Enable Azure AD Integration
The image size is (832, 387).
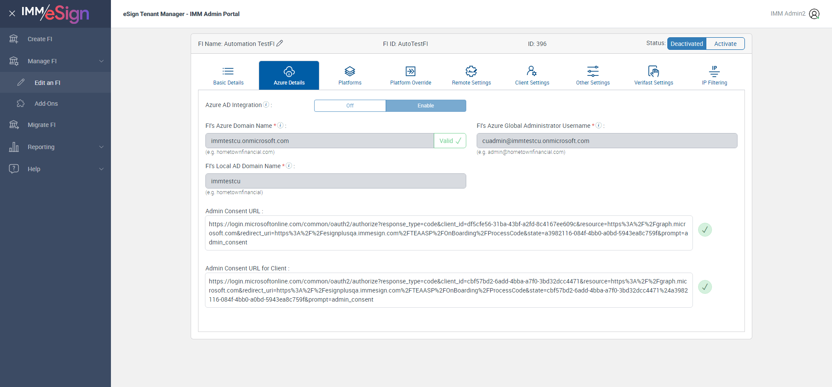[x=426, y=106]
